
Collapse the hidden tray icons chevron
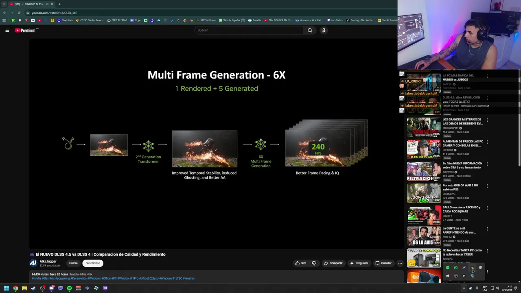pos(464,288)
